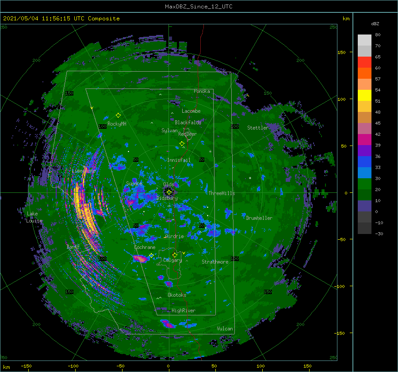The height and width of the screenshot is (372, 398).
Task: Click the MaxDBZ_Since_12_UTC title
Action: point(199,7)
